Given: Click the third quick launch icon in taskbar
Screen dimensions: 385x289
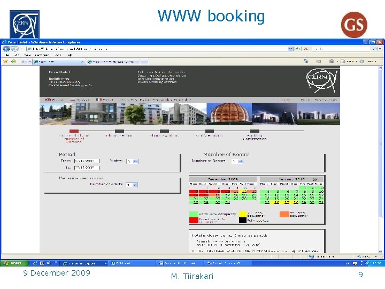Looking at the screenshot, I should pyautogui.click(x=49, y=263).
